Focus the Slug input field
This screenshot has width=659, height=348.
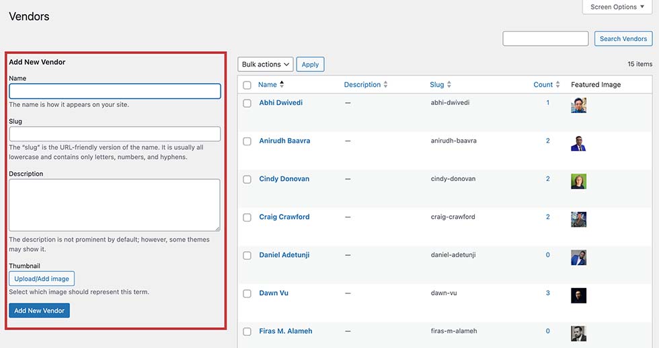coord(115,134)
